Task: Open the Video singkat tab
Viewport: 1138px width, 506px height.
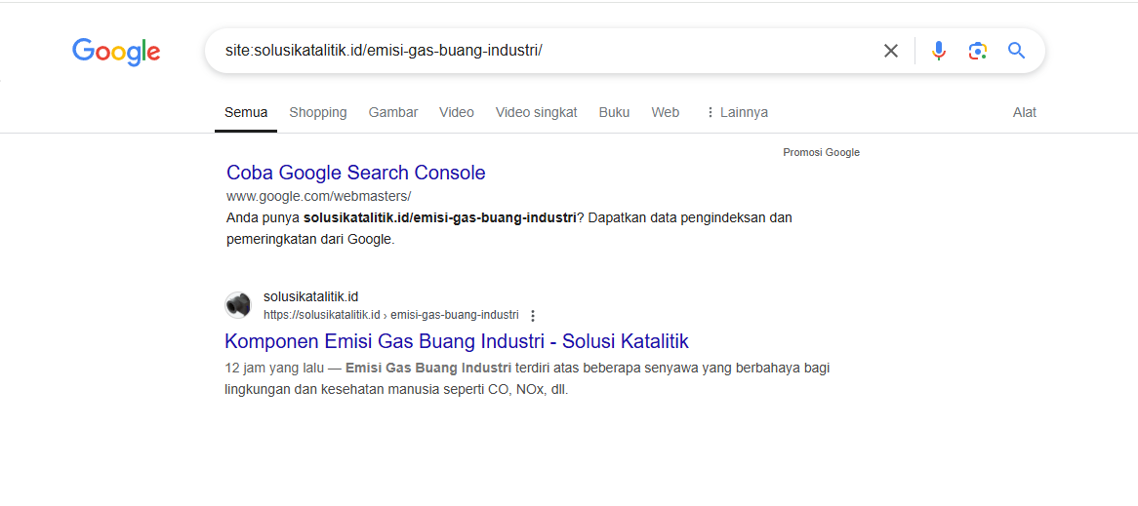Action: [x=537, y=112]
